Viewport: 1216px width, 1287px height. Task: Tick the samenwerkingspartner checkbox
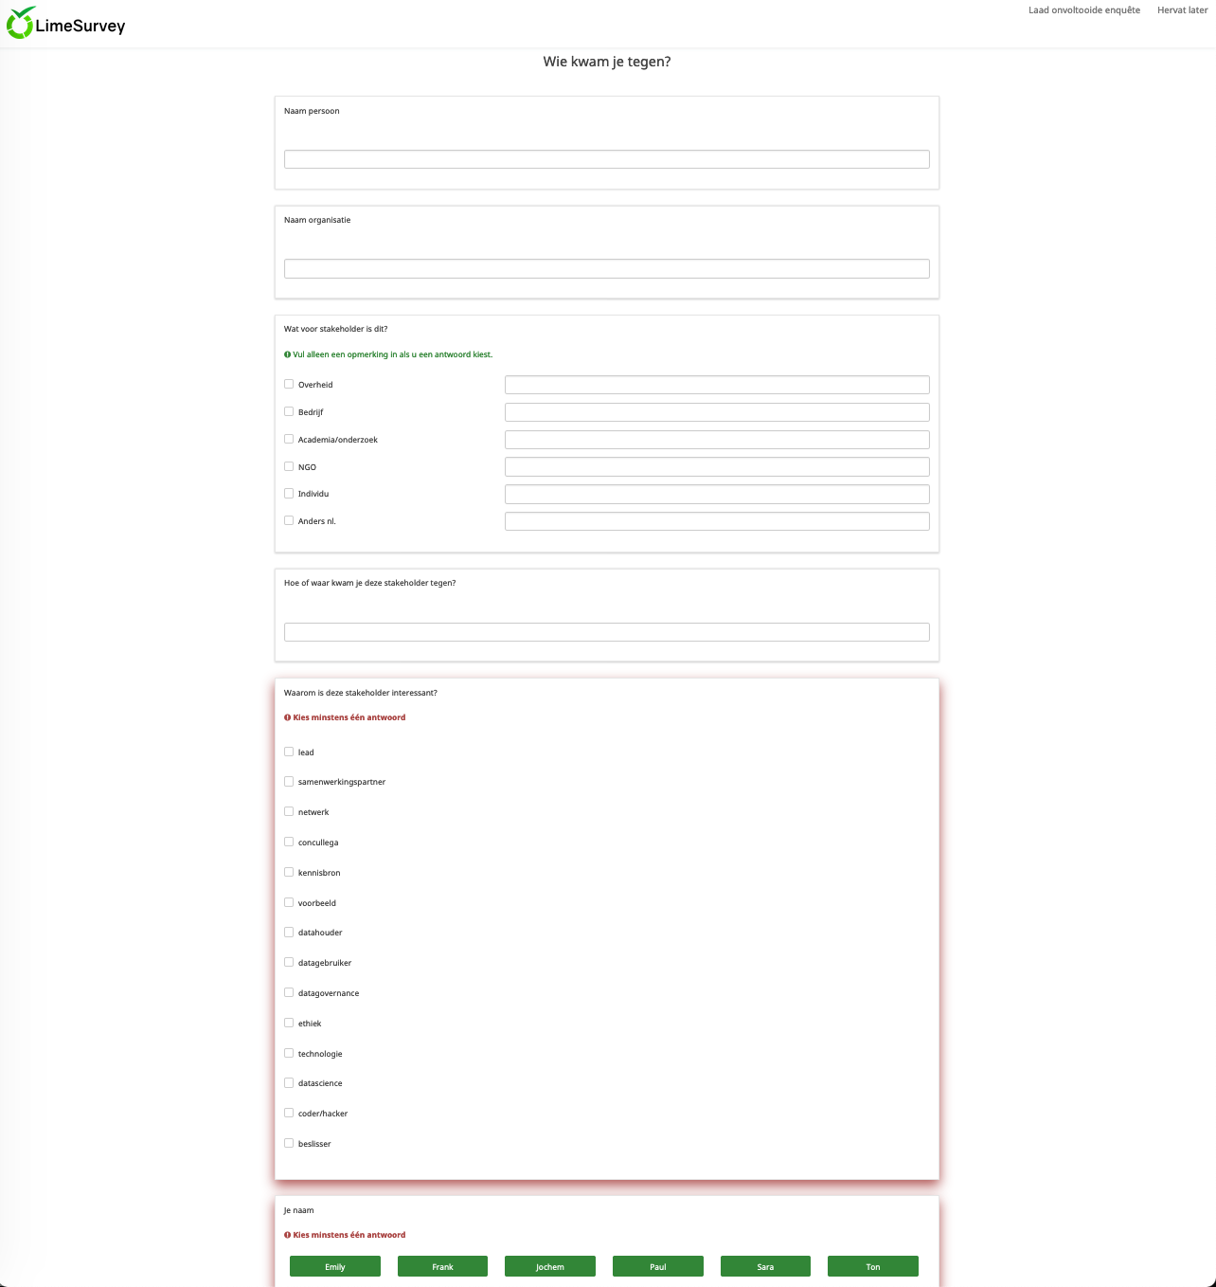pyautogui.click(x=289, y=782)
